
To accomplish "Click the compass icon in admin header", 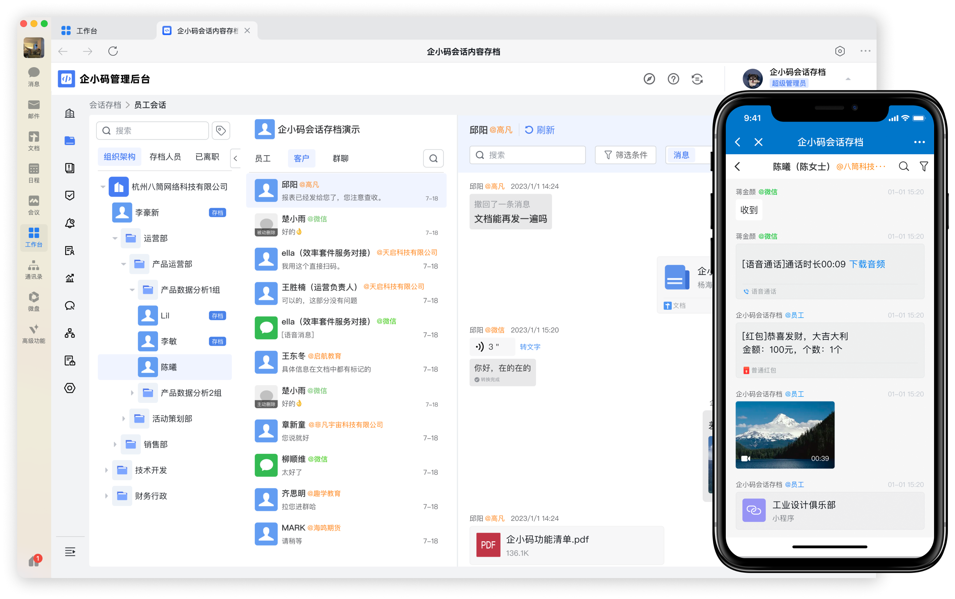I will pos(649,79).
